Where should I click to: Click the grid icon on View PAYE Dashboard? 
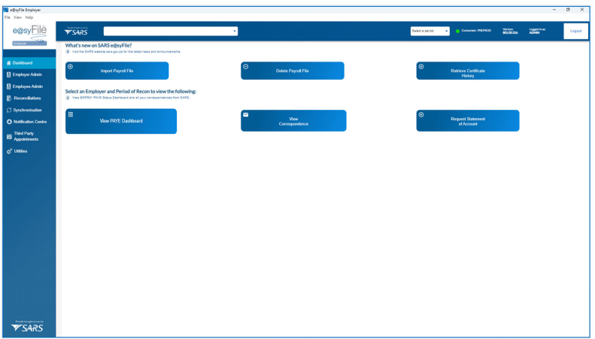71,114
